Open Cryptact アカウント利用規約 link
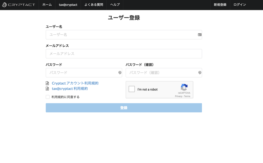The width and height of the screenshot is (263, 163). tap(75, 83)
